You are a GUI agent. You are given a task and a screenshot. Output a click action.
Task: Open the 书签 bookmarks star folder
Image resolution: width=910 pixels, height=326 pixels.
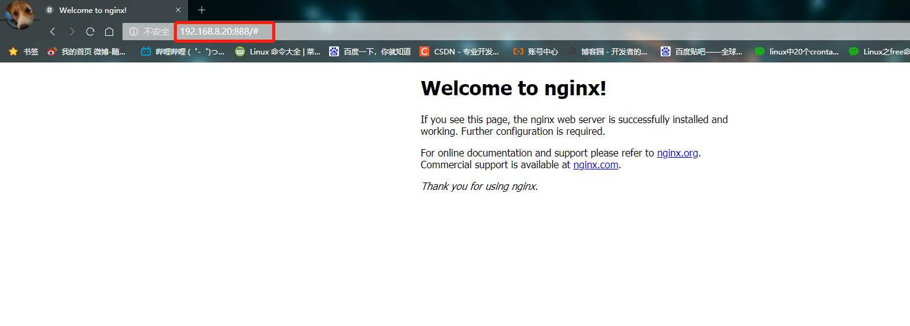24,52
